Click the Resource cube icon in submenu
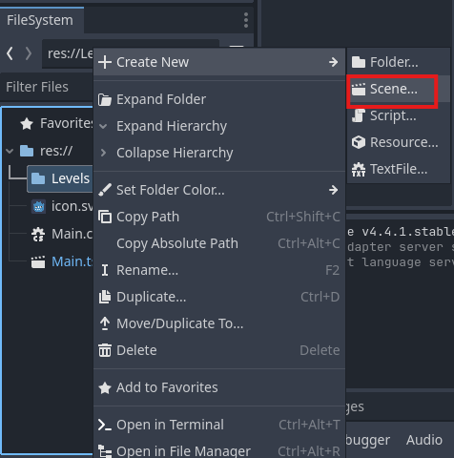The image size is (454, 458). point(359,142)
